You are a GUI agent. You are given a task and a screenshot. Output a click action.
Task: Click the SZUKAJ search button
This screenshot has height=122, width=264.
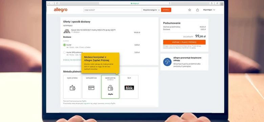tap(166, 10)
